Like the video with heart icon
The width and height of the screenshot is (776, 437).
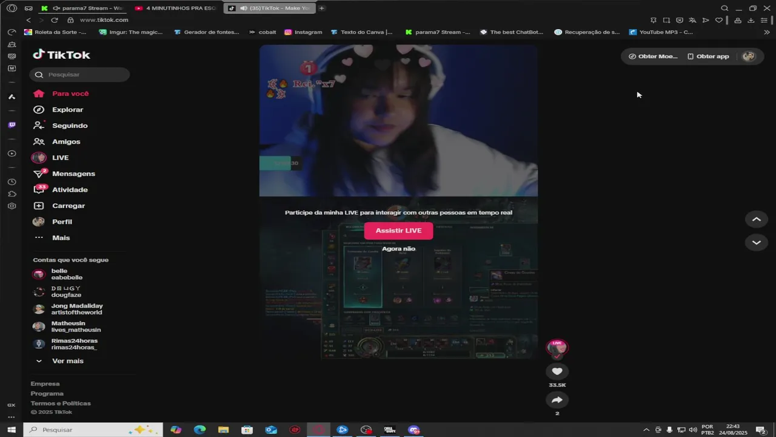pos(557,371)
